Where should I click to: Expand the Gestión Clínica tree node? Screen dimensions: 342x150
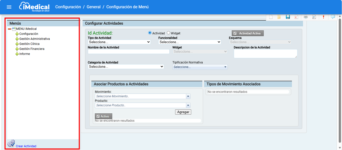pyautogui.click(x=17, y=44)
